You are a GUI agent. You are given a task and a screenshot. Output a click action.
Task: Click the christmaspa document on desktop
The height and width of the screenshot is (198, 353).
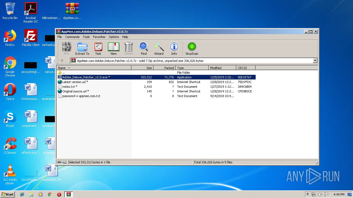31,92
